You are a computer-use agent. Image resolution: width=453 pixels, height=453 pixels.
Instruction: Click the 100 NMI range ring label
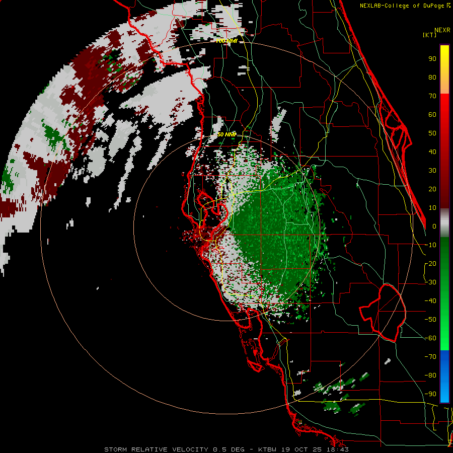(x=226, y=41)
